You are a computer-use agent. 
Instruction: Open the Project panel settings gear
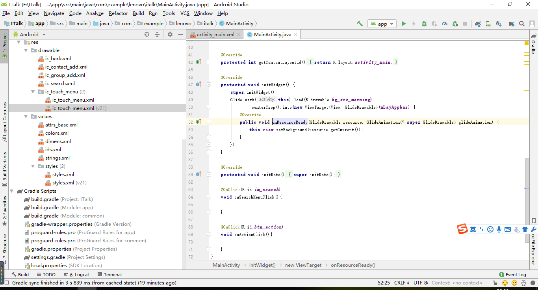click(170, 34)
